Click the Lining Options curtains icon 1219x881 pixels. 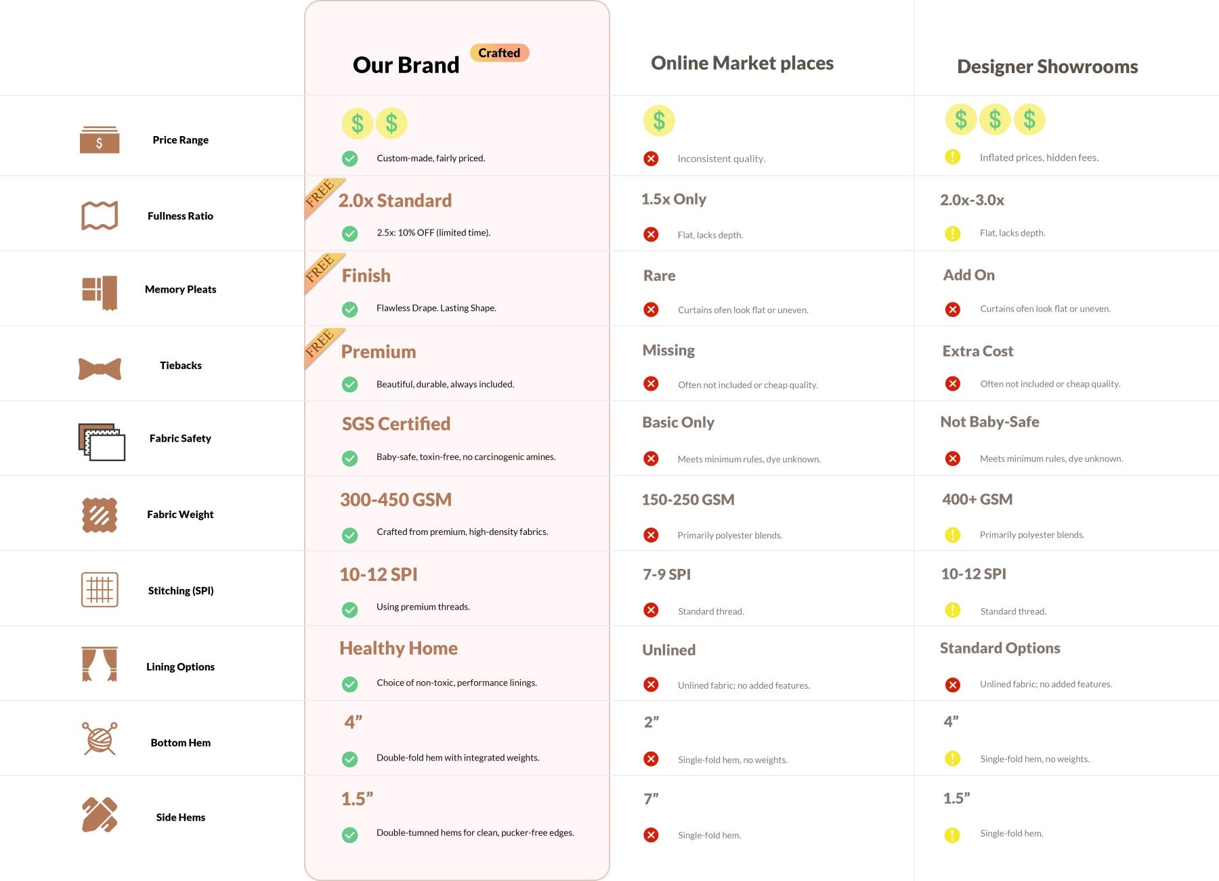pyautogui.click(x=100, y=664)
